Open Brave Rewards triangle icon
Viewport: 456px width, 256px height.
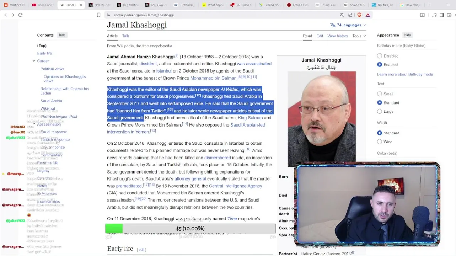368,15
